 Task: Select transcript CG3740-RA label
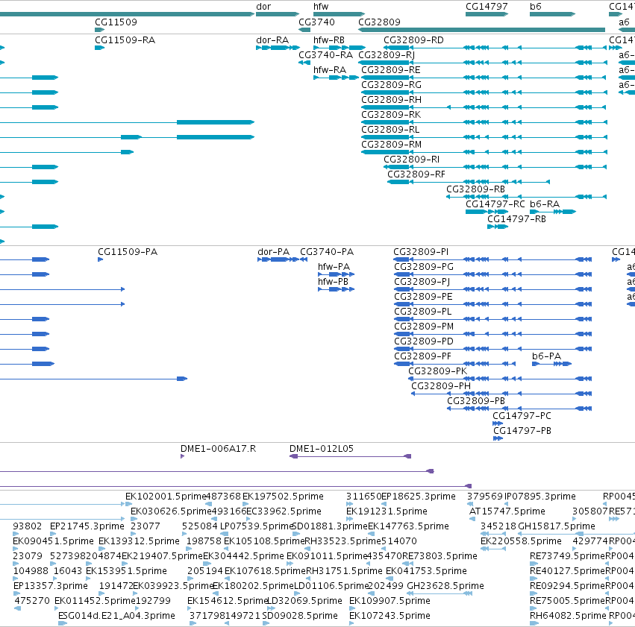pos(326,55)
